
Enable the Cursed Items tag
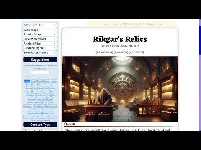point(41,99)
